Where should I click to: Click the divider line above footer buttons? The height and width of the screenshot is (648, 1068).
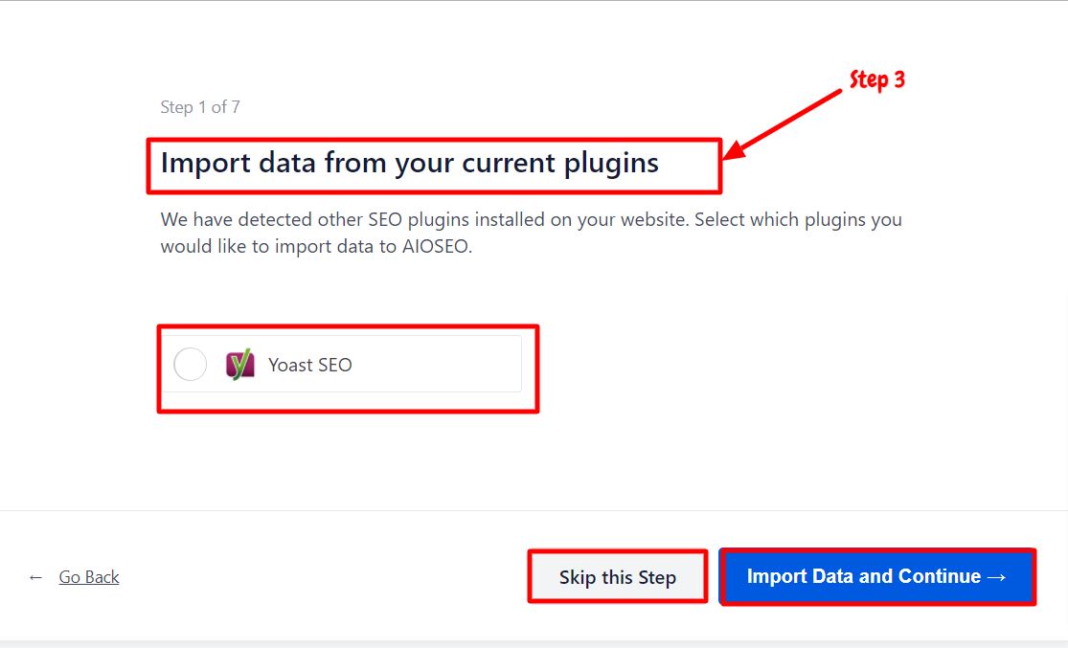click(534, 510)
